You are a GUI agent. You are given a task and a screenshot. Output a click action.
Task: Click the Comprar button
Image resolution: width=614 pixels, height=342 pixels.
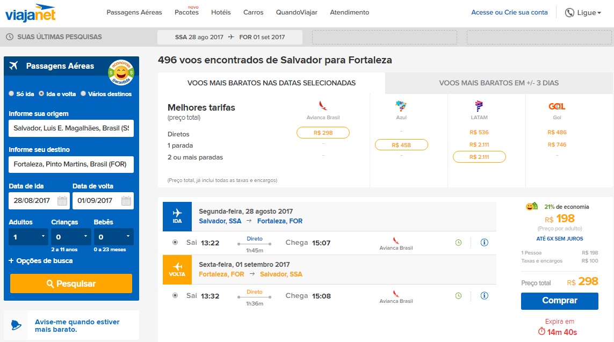[x=560, y=301]
